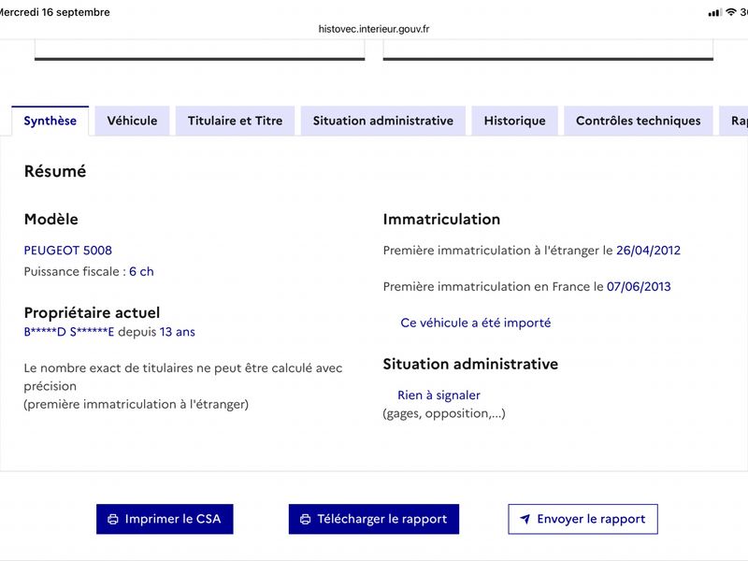Click the Rien à signaler status

point(439,395)
